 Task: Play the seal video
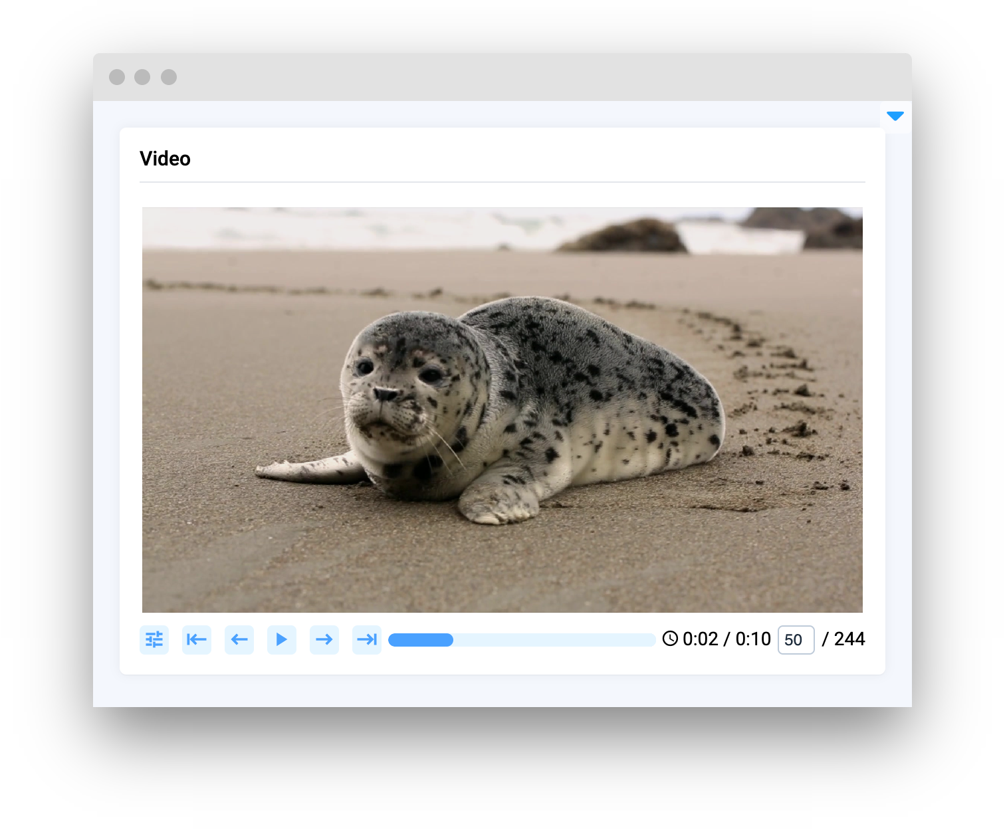(x=282, y=640)
